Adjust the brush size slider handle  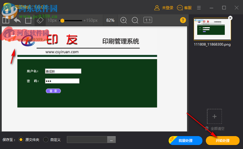pos(62,21)
